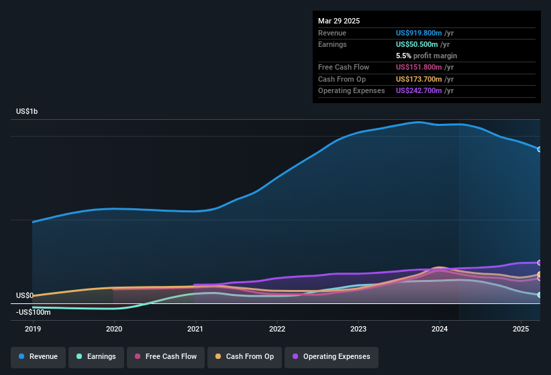Click the -US$100m y-axis label
This screenshot has width=551, height=375.
34,312
